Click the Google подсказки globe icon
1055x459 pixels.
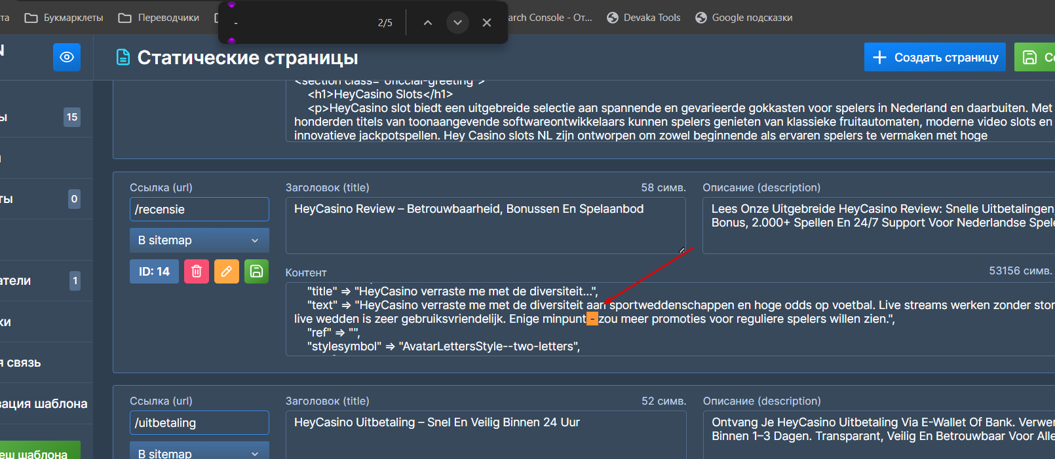(x=701, y=18)
